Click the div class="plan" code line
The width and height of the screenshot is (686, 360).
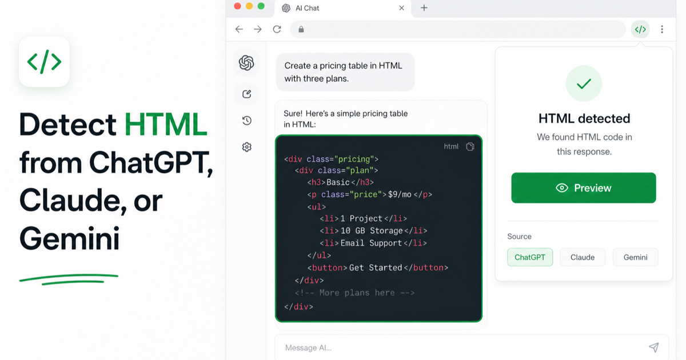point(337,170)
